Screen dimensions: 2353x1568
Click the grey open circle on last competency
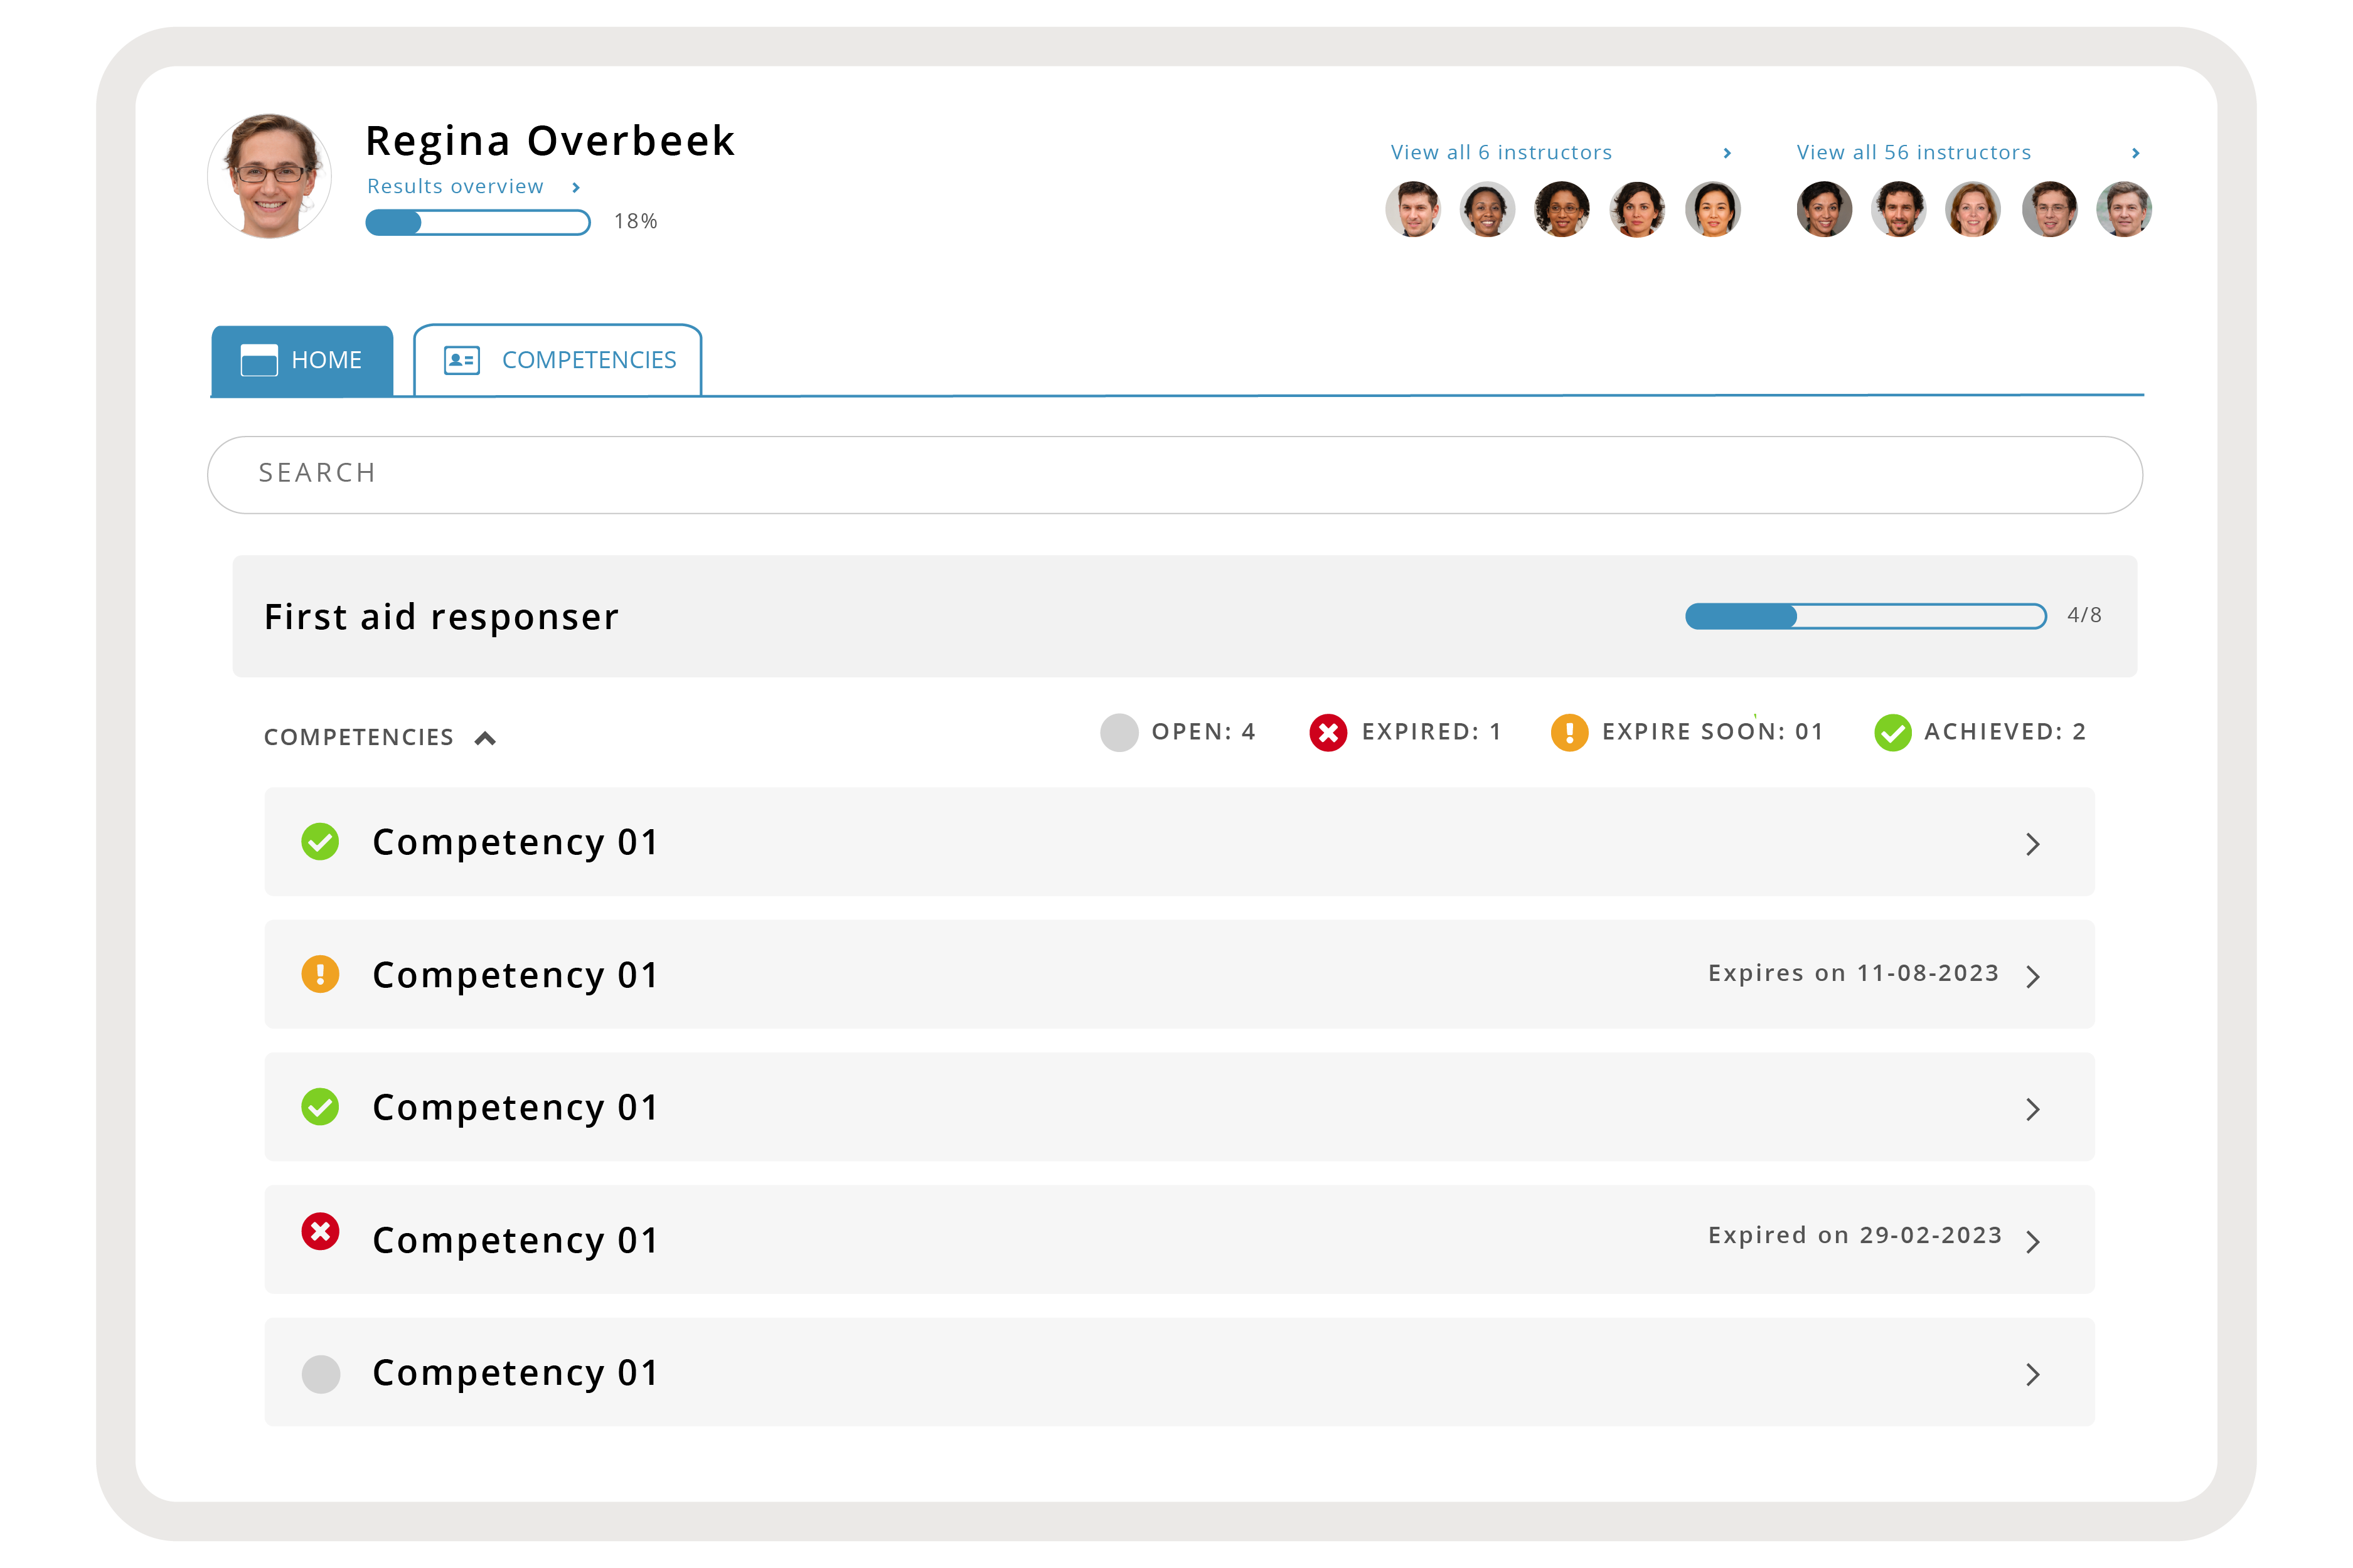pyautogui.click(x=320, y=1374)
